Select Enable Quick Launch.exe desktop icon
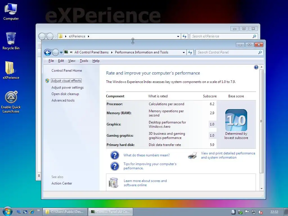Image resolution: width=288 pixels, height=216 pixels. [11, 102]
